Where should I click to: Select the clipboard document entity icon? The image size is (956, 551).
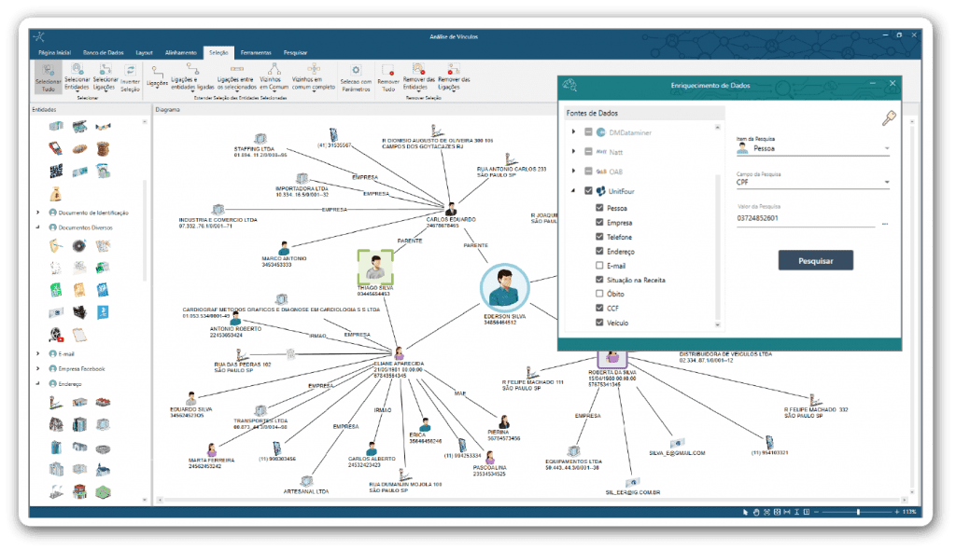[79, 335]
